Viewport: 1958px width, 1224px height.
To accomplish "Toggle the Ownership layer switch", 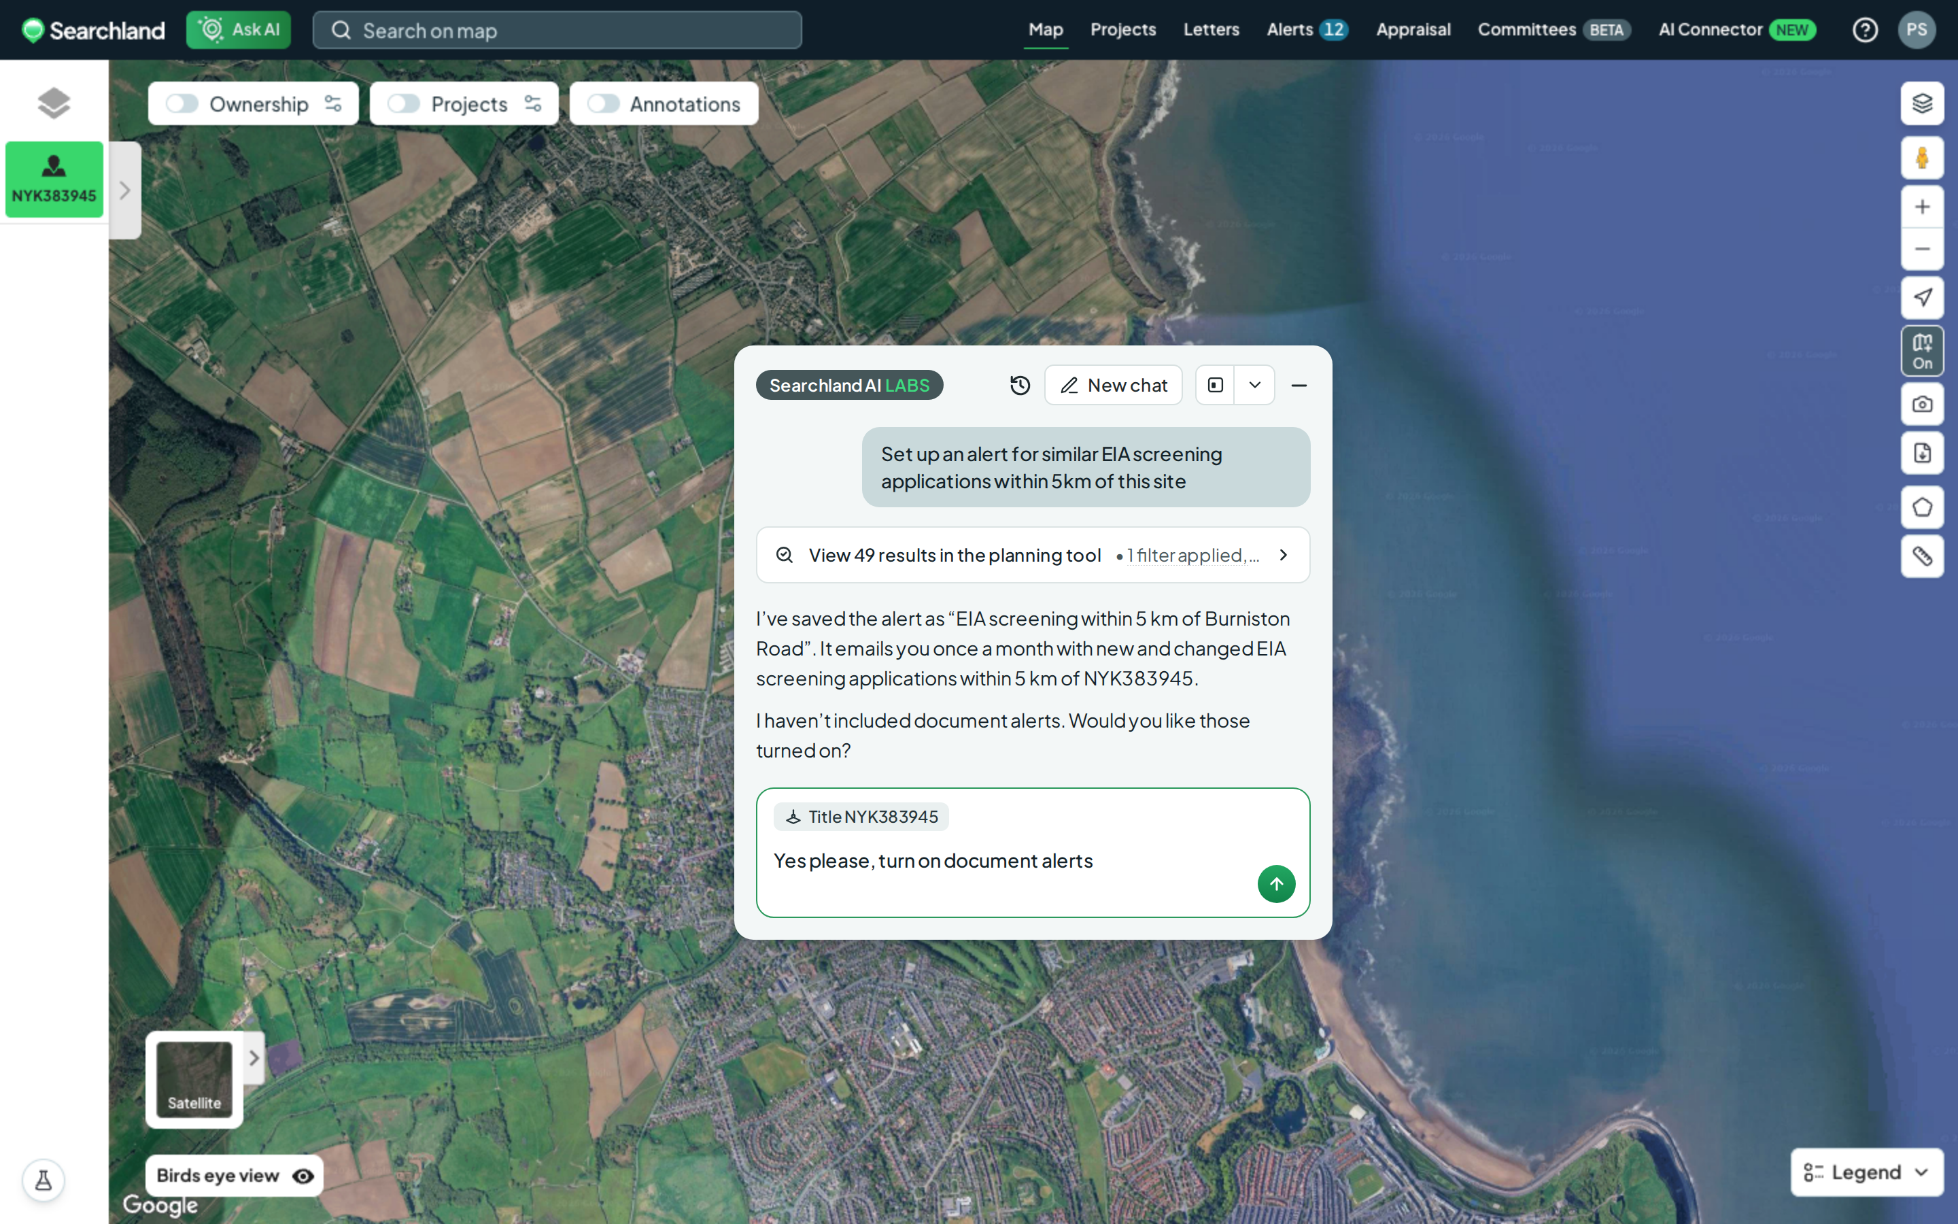I will (x=182, y=103).
